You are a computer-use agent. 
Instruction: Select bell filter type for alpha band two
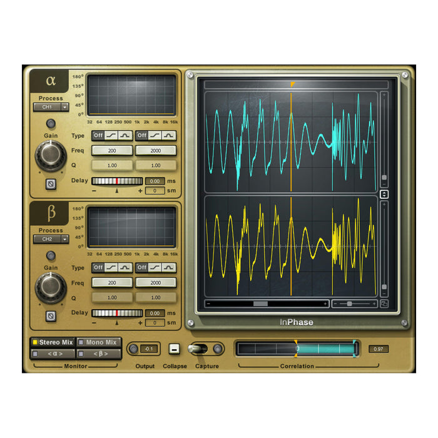(x=169, y=136)
